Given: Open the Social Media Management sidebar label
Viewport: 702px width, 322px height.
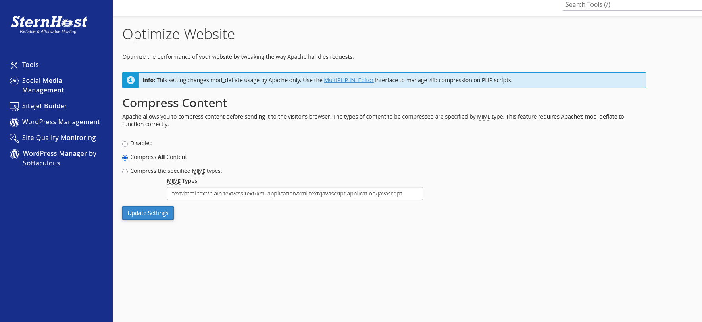Looking at the screenshot, I should click(43, 85).
